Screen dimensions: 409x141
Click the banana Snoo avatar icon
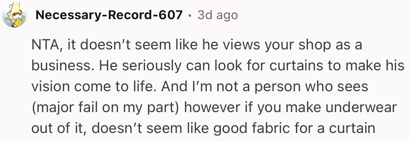15,15
